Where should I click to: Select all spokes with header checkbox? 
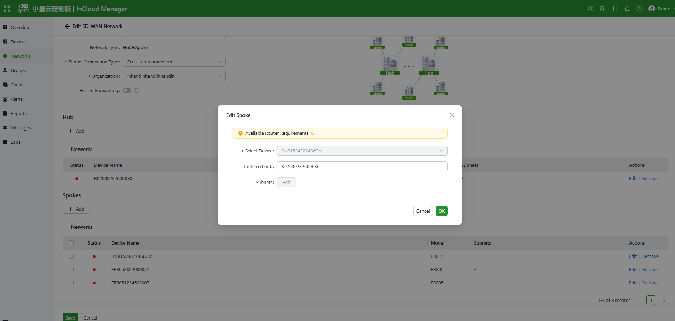pos(71,243)
